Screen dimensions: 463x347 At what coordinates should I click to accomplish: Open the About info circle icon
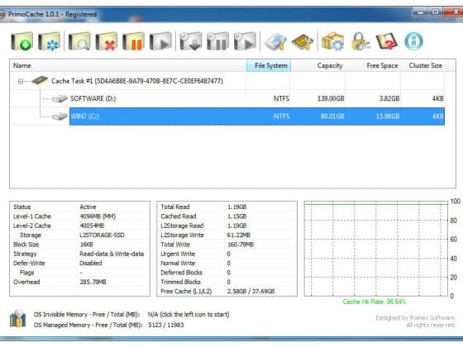point(413,41)
